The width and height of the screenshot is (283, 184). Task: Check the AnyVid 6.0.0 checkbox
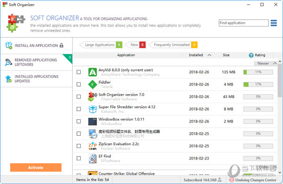tap(79, 72)
